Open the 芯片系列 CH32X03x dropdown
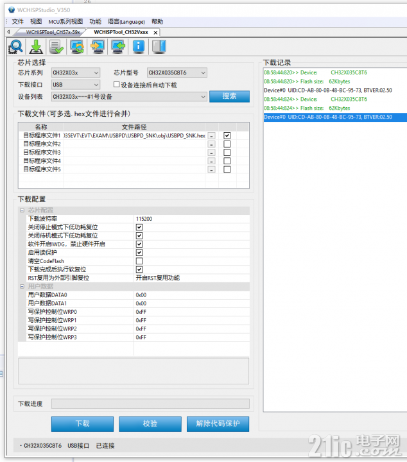Screen dimensions: 407x462 tap(76, 73)
